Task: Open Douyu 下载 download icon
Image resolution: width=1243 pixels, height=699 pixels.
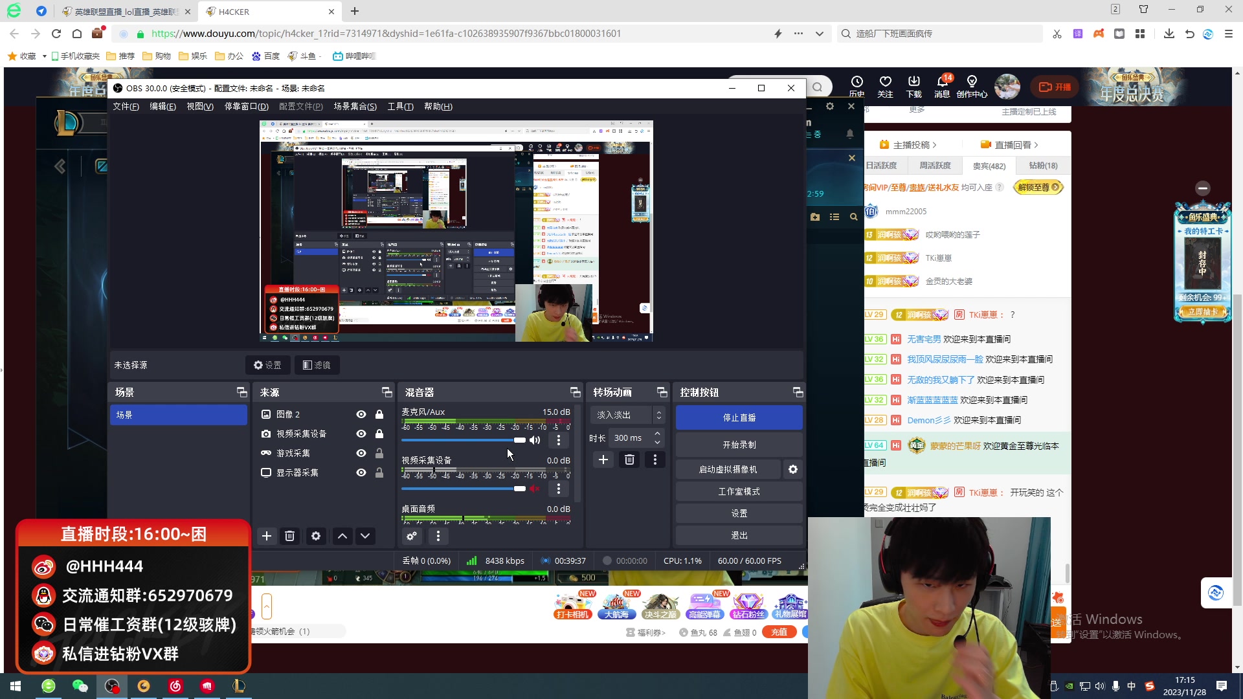Action: point(913,86)
